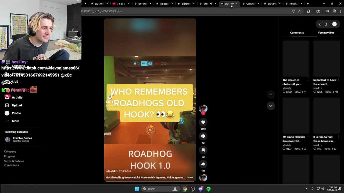Image resolution: width=344 pixels, height=193 pixels.
Task: Like the Roadhog hook video
Action: [203, 122]
